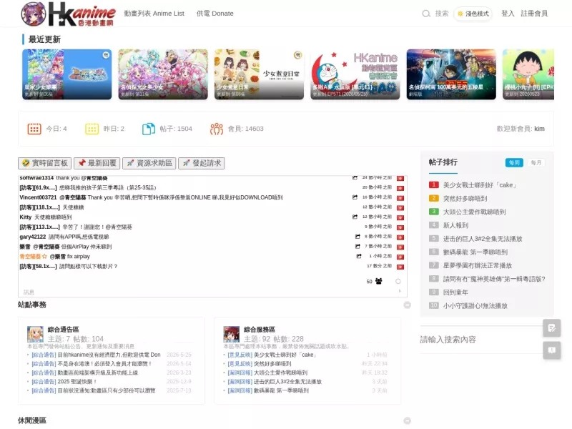
Task: Focus the 訊息 chat message input
Action: coord(208,292)
